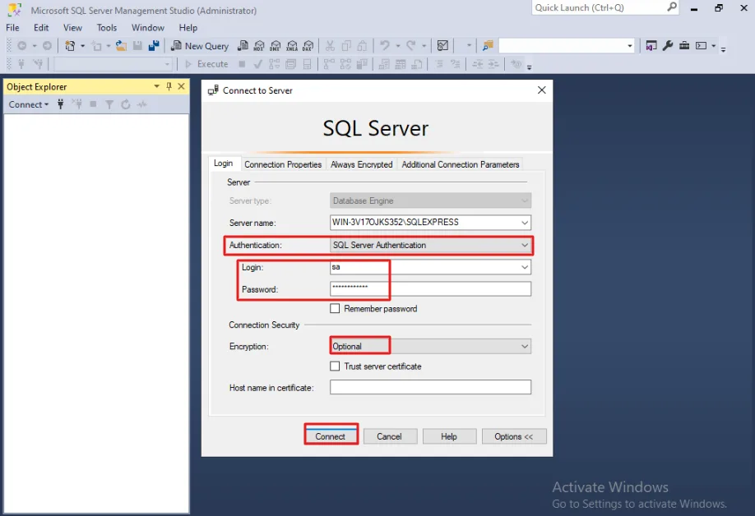Open the Tools menu
The width and height of the screenshot is (755, 516).
[x=106, y=27]
